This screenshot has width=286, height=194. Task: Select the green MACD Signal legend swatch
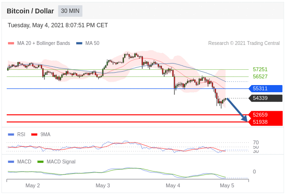[40, 162]
